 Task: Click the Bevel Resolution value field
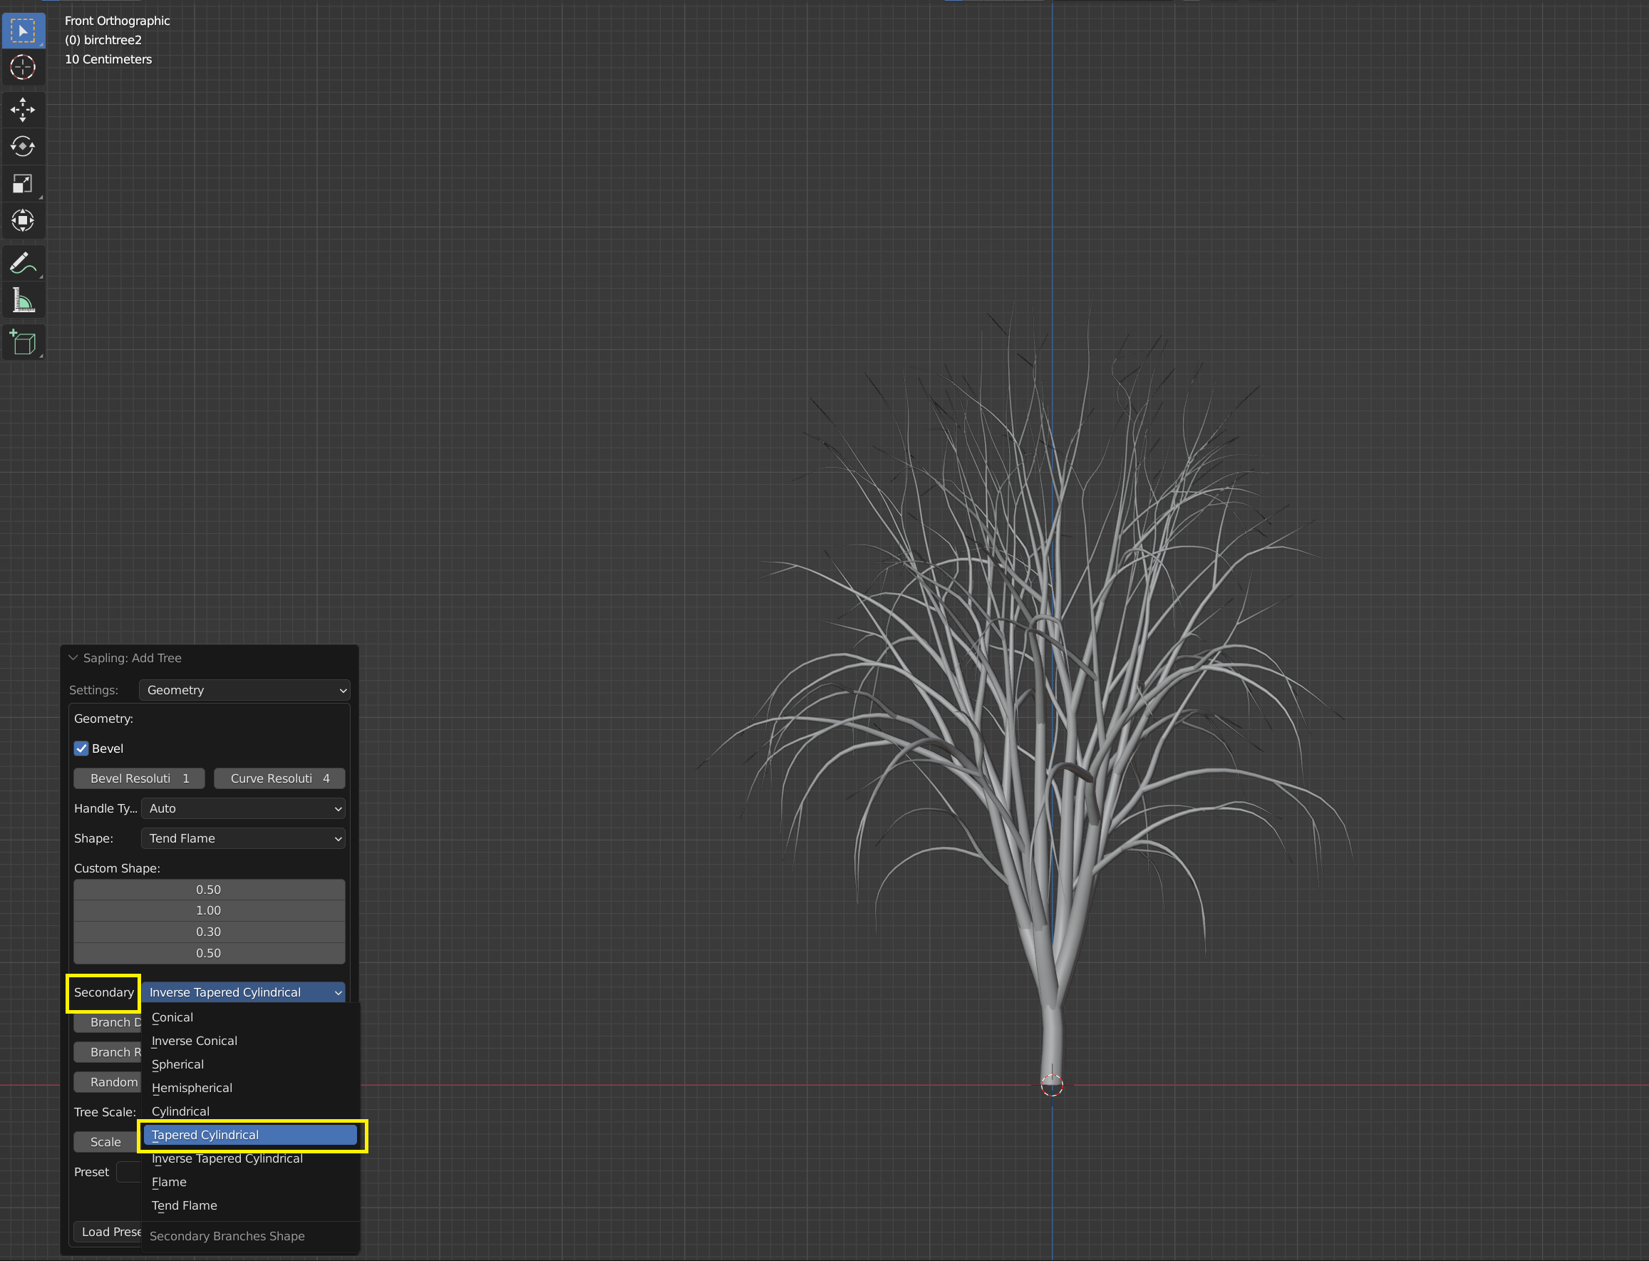[x=139, y=778]
